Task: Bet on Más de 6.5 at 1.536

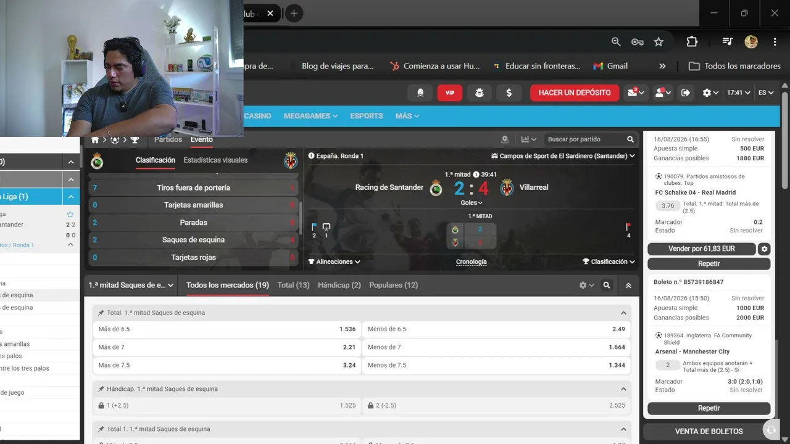Action: click(x=227, y=329)
